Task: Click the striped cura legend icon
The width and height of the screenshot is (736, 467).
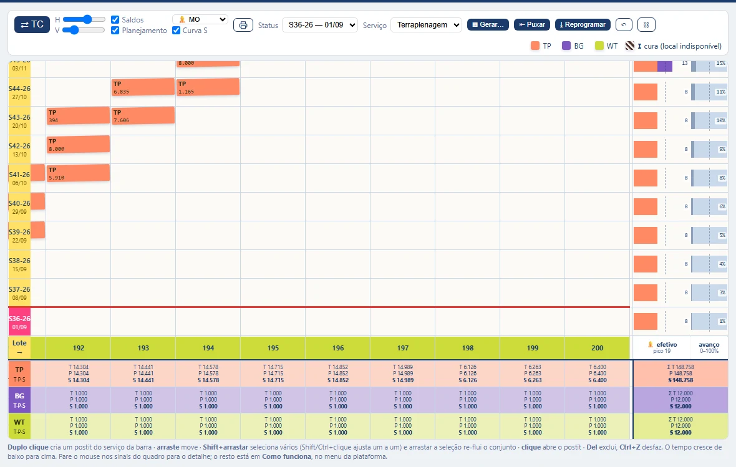Action: click(630, 46)
